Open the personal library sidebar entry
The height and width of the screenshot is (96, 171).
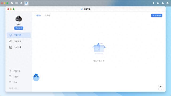[19, 47]
